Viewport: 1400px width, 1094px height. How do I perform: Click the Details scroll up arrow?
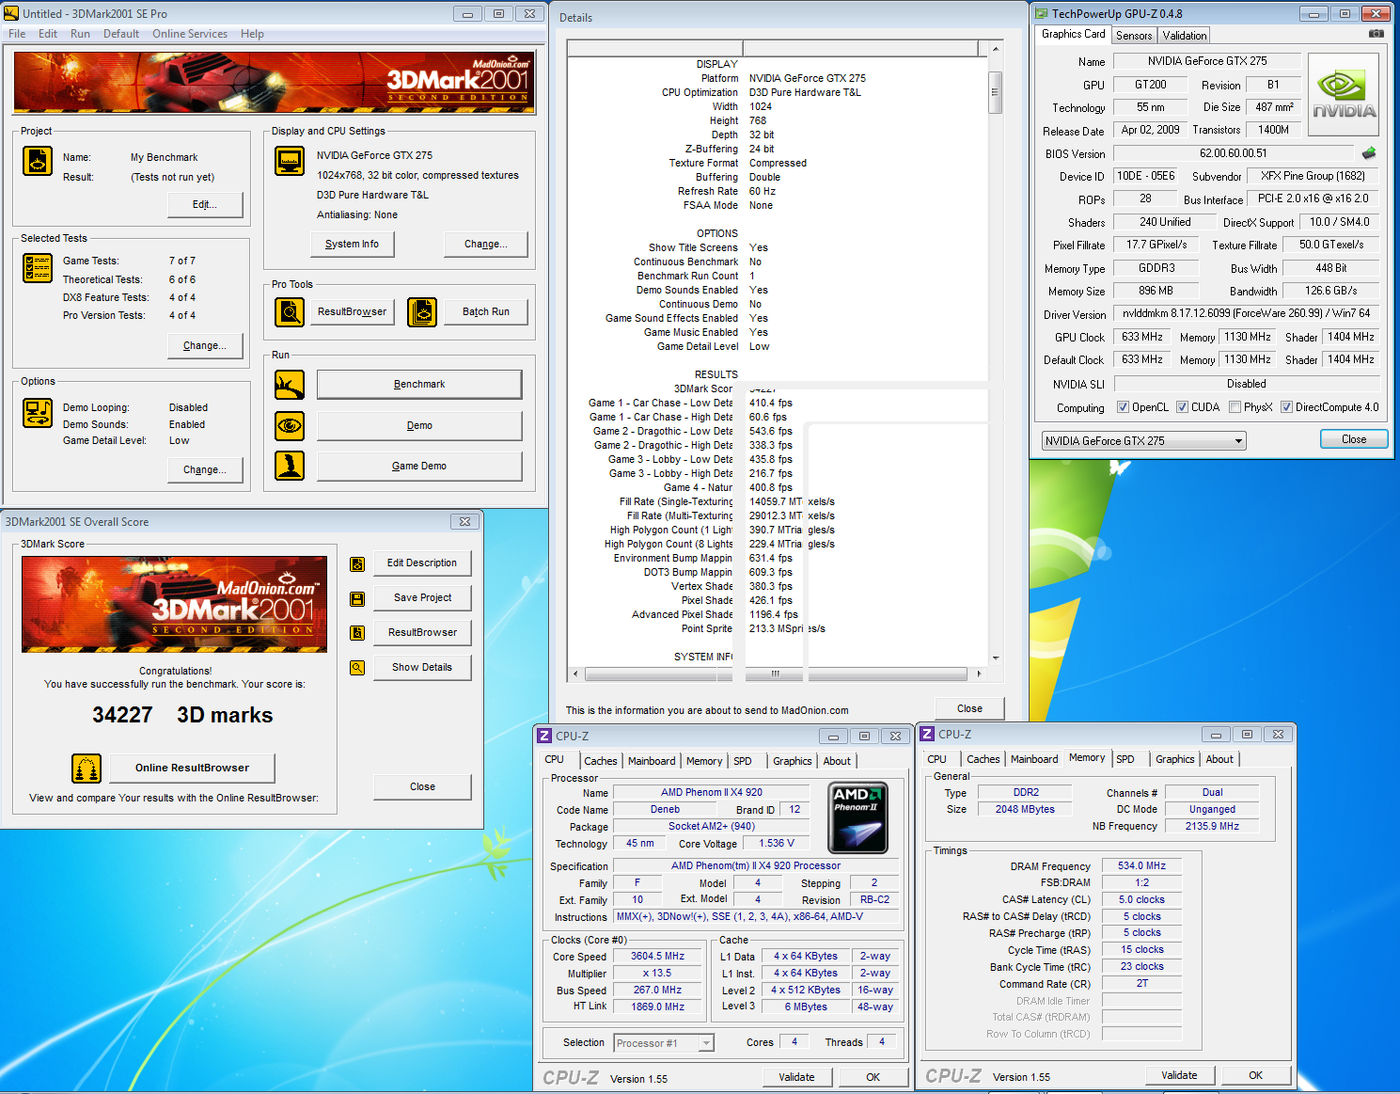[995, 48]
